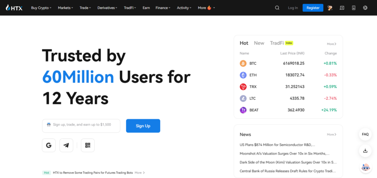Show the QR code login icon
The image size is (377, 178).
pyautogui.click(x=88, y=145)
